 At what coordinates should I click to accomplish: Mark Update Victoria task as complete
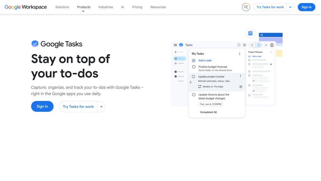tap(194, 95)
